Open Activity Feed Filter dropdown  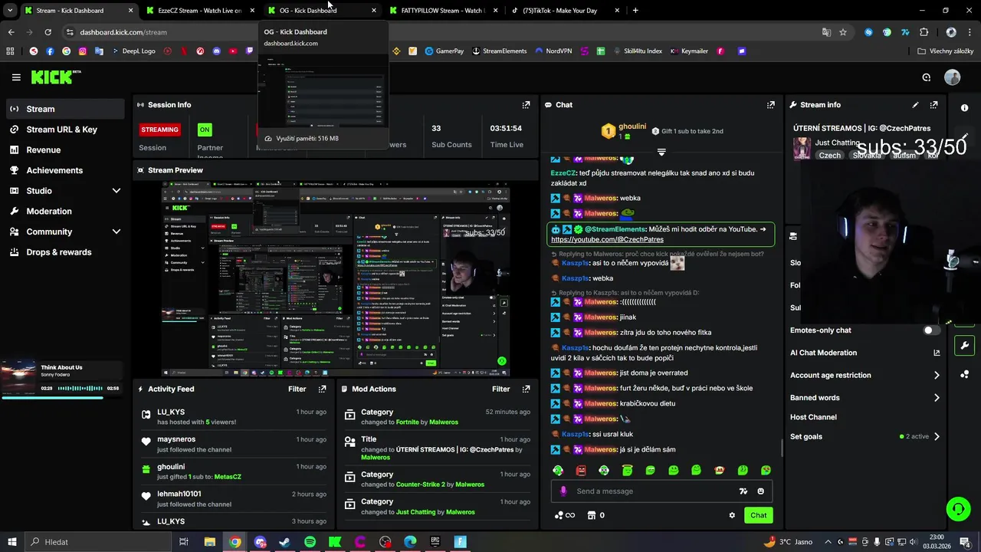point(297,389)
